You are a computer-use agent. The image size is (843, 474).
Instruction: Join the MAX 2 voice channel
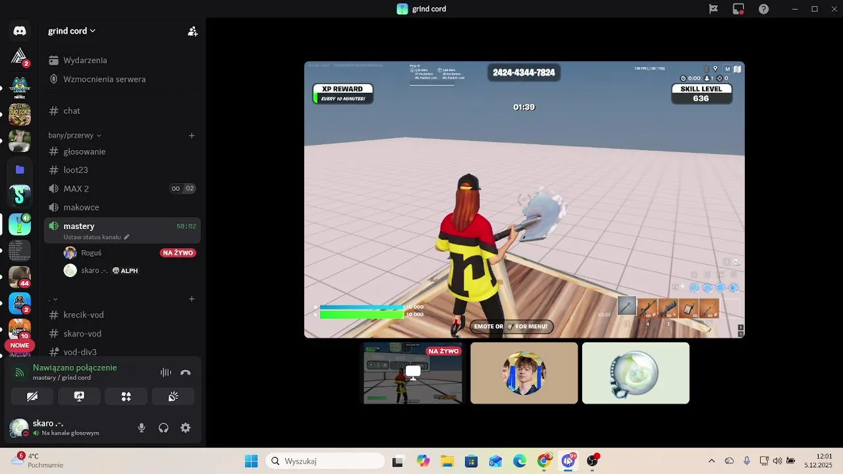point(76,188)
